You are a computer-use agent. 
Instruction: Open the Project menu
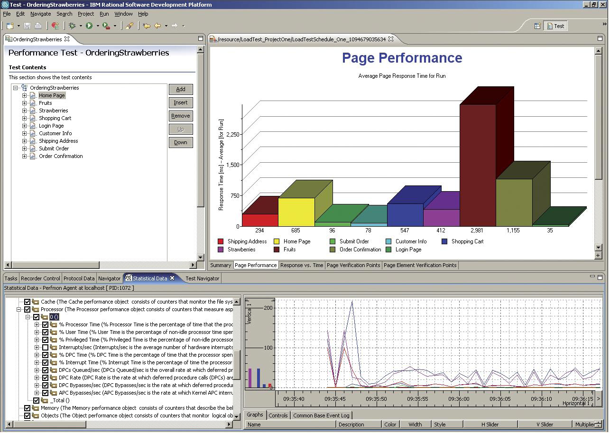click(86, 14)
